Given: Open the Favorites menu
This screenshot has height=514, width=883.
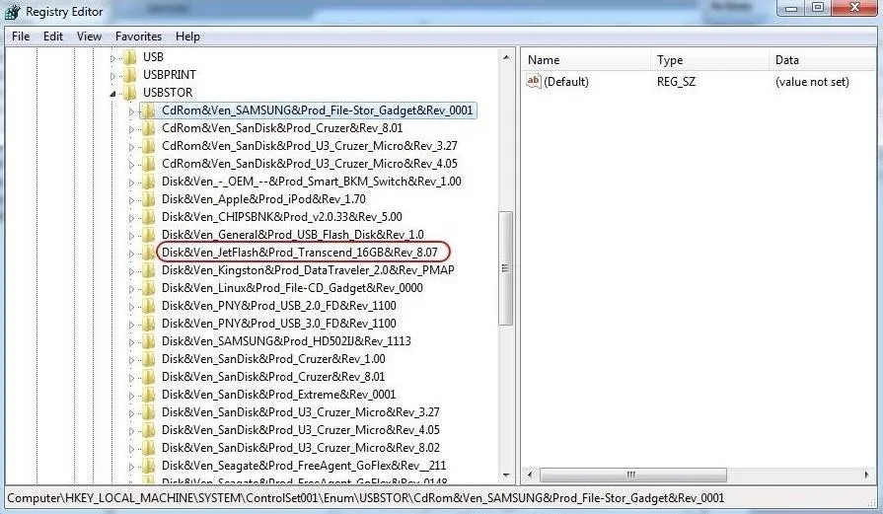Looking at the screenshot, I should tap(138, 37).
